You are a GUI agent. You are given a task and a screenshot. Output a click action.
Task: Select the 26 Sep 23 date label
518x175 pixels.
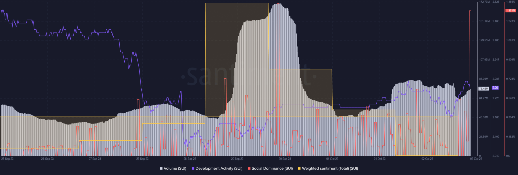point(47,159)
